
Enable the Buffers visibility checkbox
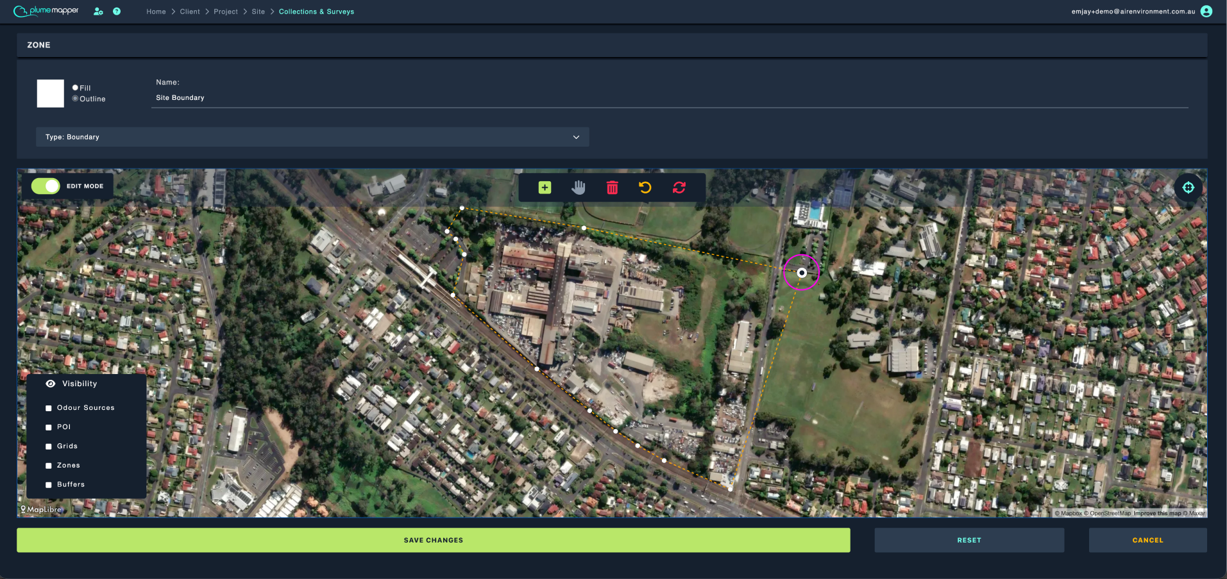tap(49, 485)
